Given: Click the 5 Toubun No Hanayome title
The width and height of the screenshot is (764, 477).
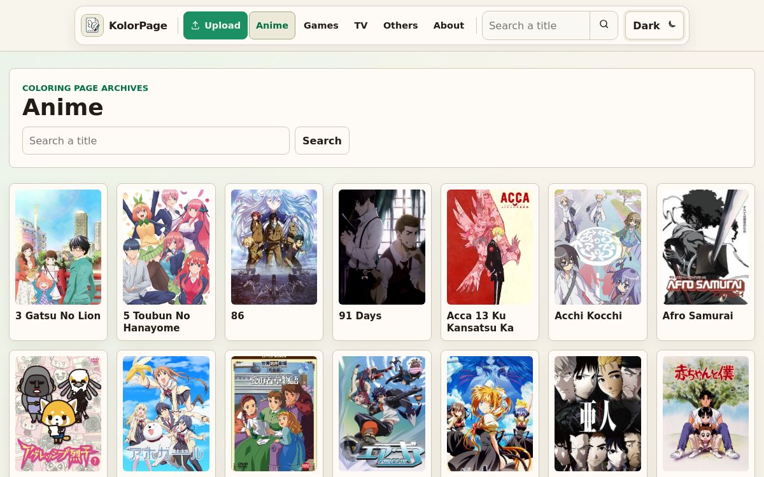Looking at the screenshot, I should tap(157, 322).
